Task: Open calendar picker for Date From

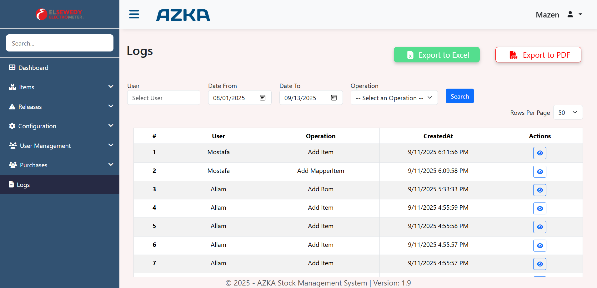Action: (x=263, y=98)
